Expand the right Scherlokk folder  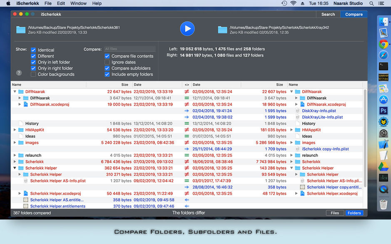tap(291, 162)
